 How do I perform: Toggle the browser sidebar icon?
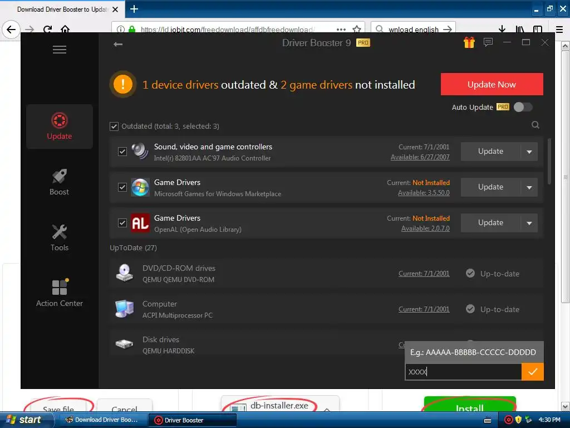[x=538, y=29]
